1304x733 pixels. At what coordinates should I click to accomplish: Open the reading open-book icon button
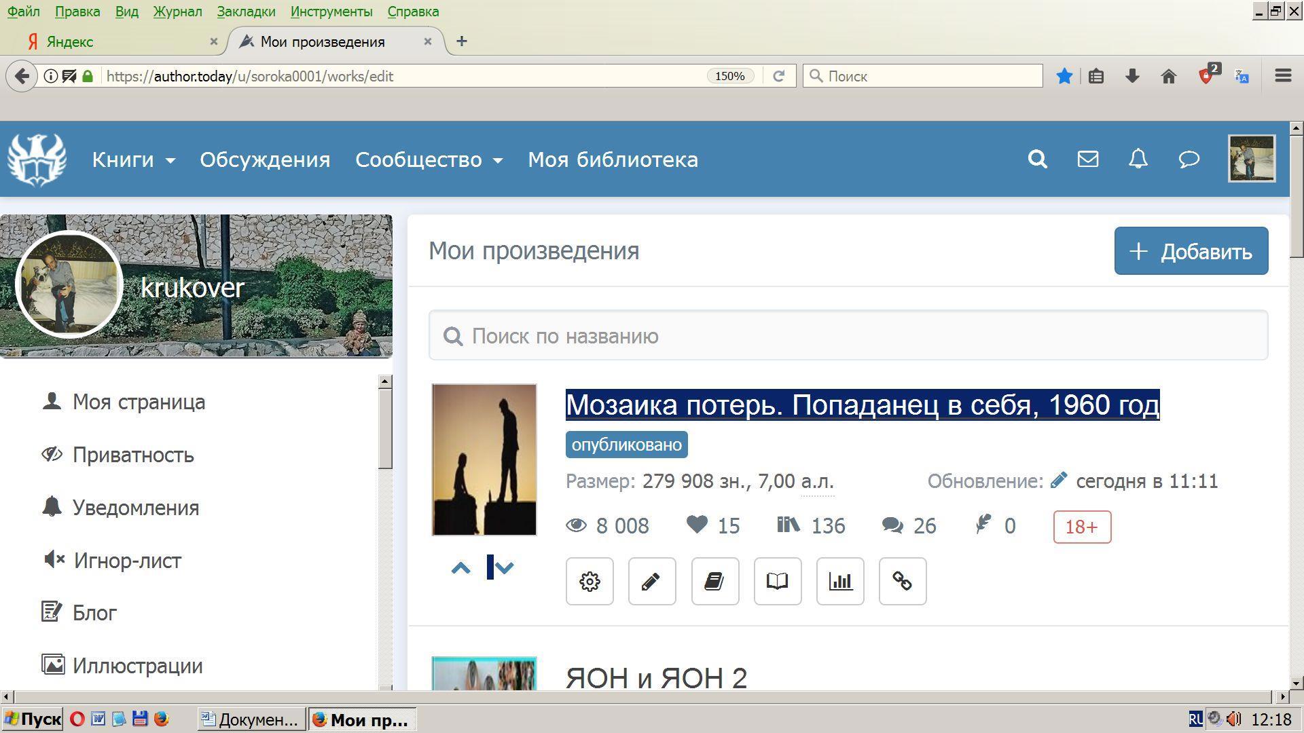pyautogui.click(x=777, y=582)
